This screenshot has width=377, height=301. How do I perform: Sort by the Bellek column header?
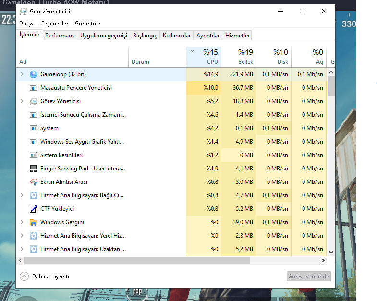pos(239,57)
